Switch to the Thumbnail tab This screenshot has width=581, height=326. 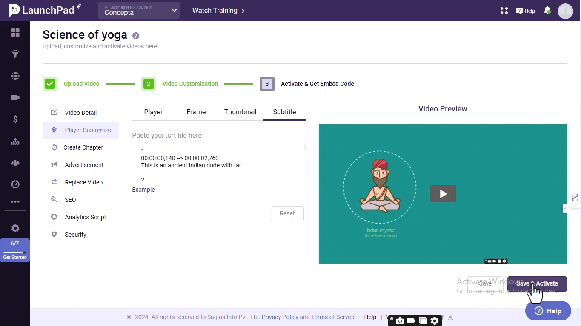tap(240, 112)
